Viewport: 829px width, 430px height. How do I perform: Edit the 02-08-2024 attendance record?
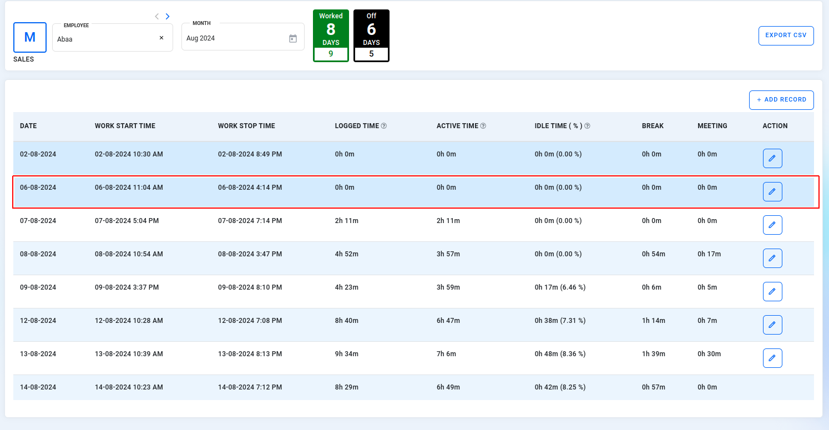coord(772,158)
